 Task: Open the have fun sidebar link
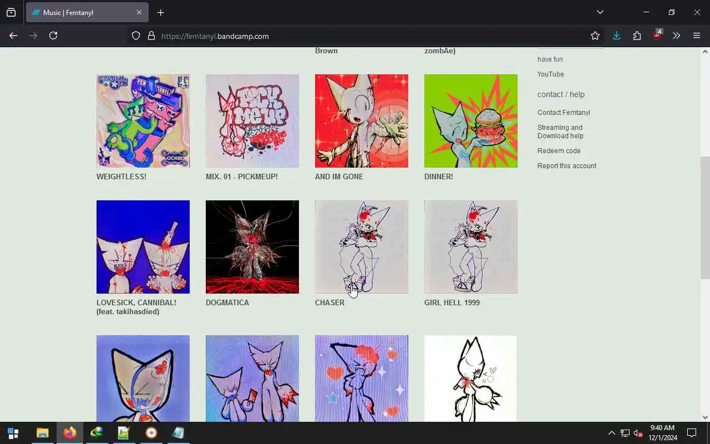[550, 59]
